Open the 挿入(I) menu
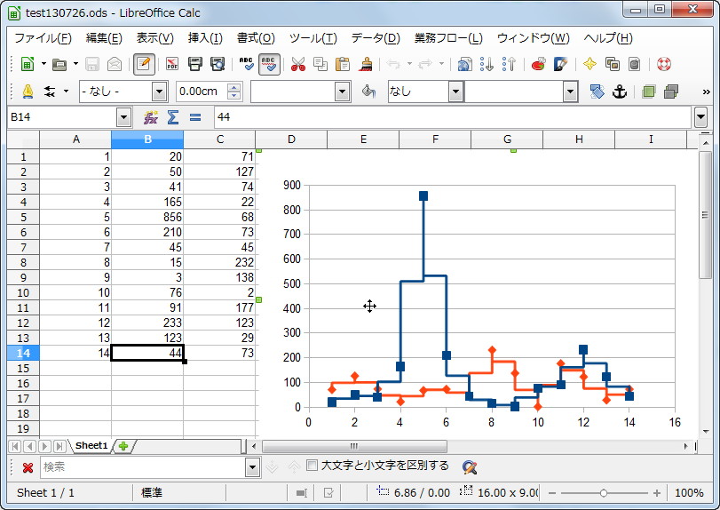This screenshot has height=510, width=720. [x=205, y=38]
